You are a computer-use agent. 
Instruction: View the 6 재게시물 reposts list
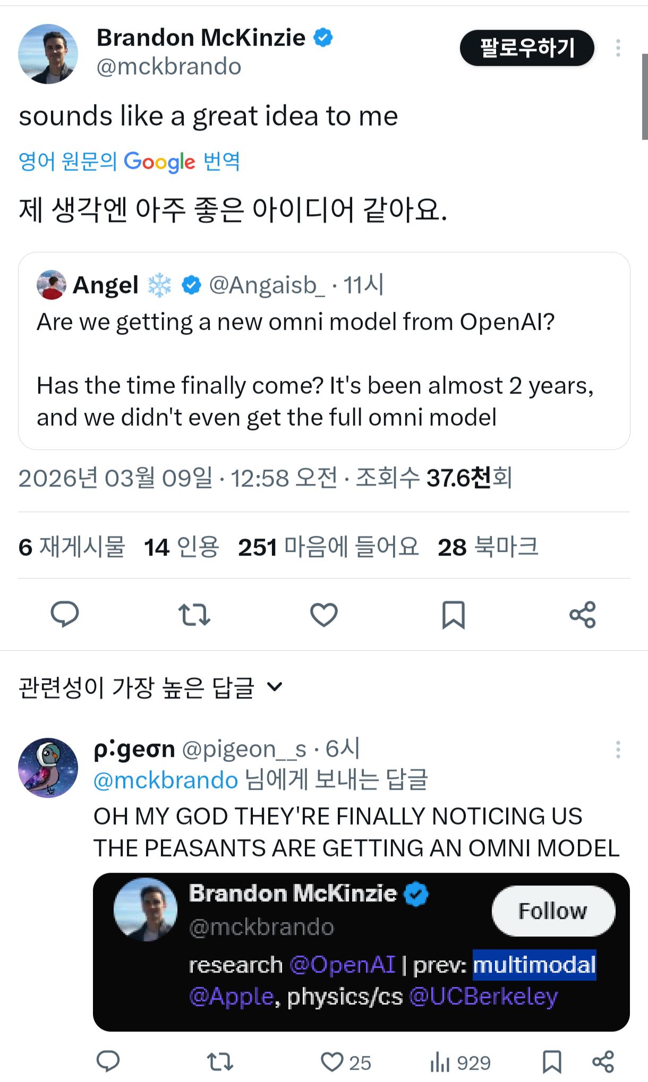[x=72, y=547]
